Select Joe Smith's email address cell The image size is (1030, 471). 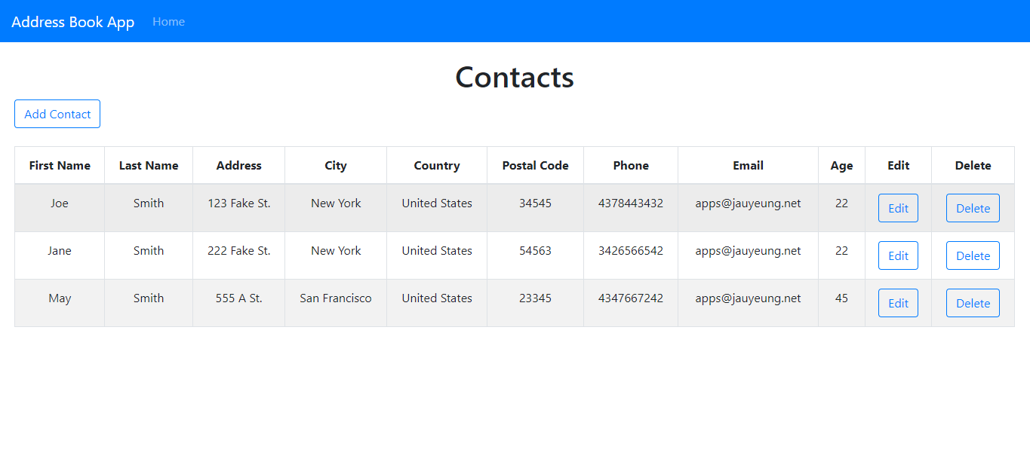(748, 203)
